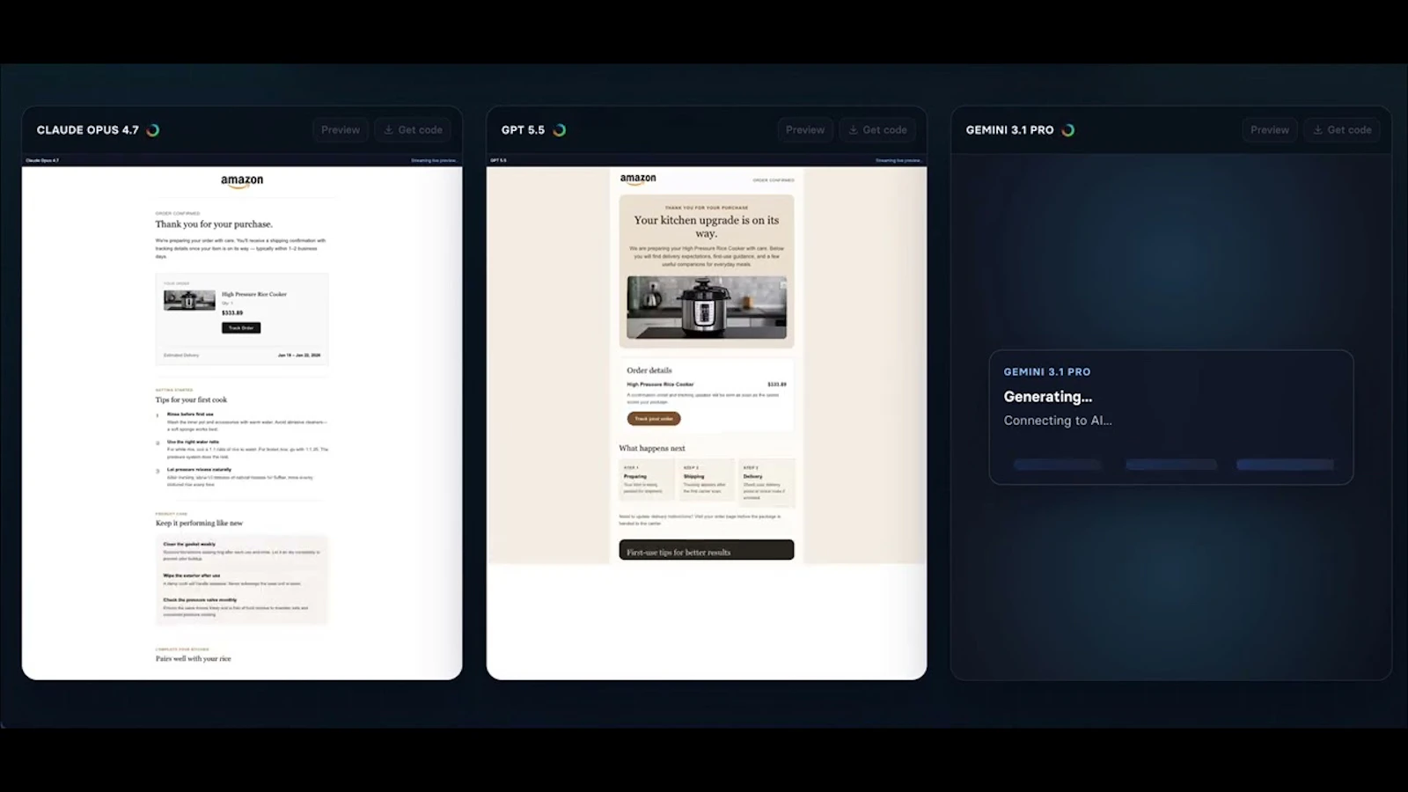Click the brown Track your order button
The width and height of the screenshot is (1408, 792).
point(654,419)
